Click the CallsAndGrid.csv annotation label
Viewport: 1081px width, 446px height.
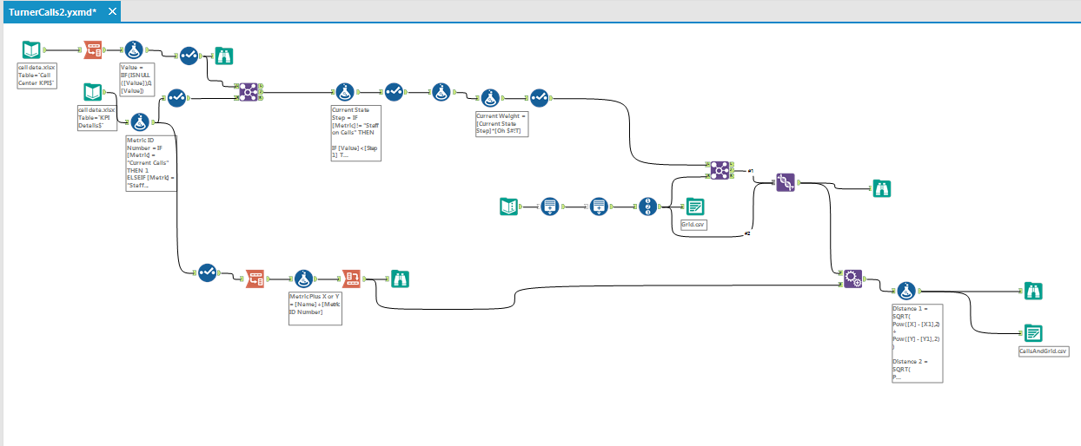(1044, 351)
